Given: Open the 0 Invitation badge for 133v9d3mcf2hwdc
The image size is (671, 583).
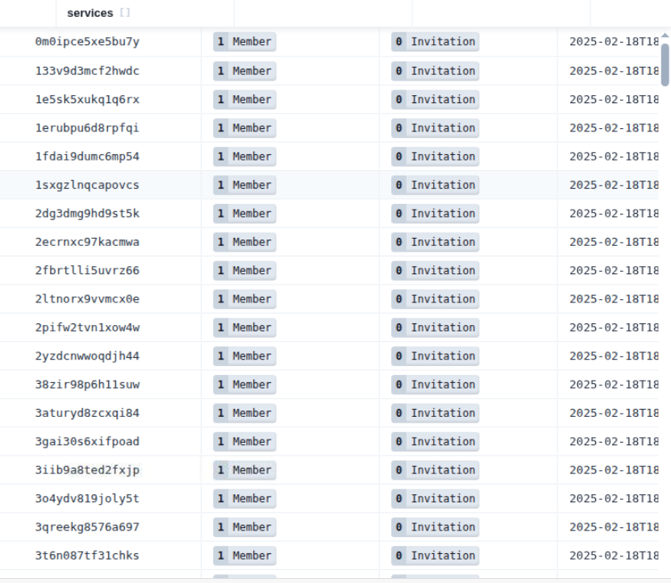Looking at the screenshot, I should (x=435, y=71).
